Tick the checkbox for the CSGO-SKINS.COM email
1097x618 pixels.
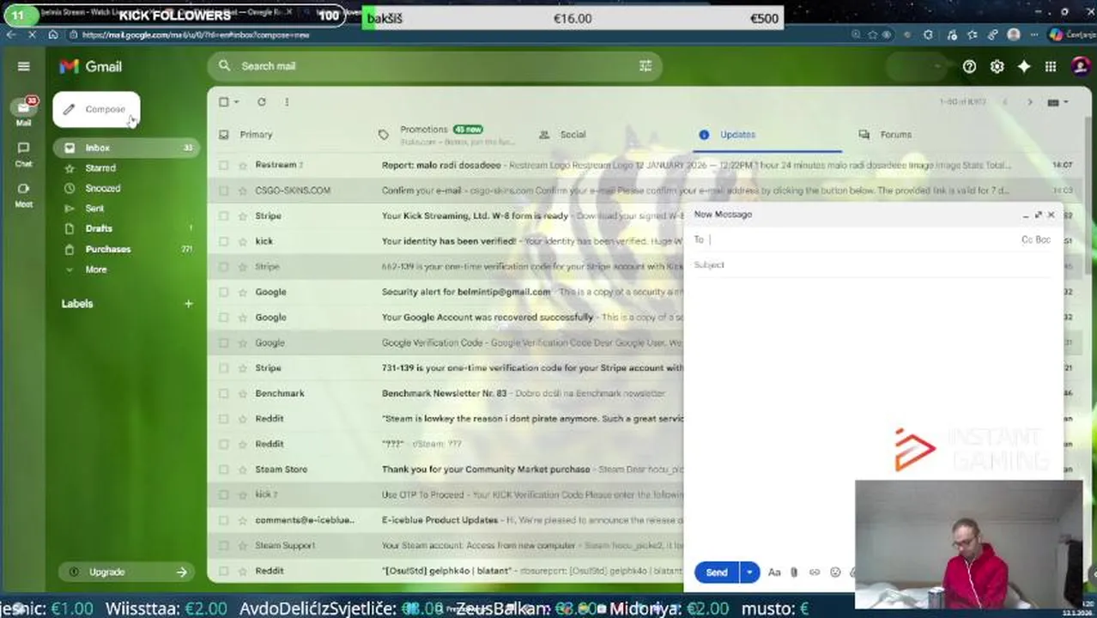223,191
